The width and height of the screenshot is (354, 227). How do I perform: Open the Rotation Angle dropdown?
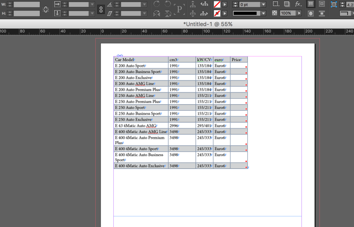click(145, 4)
